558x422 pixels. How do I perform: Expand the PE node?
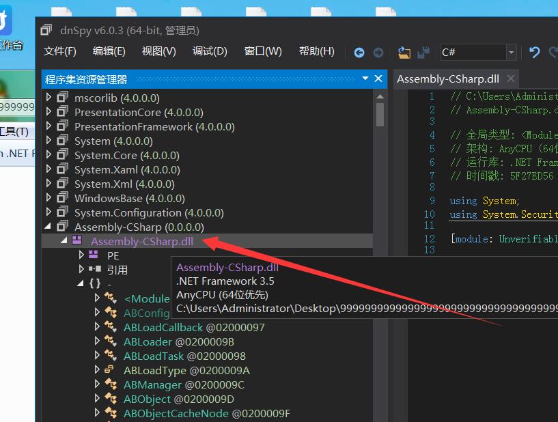(81, 255)
